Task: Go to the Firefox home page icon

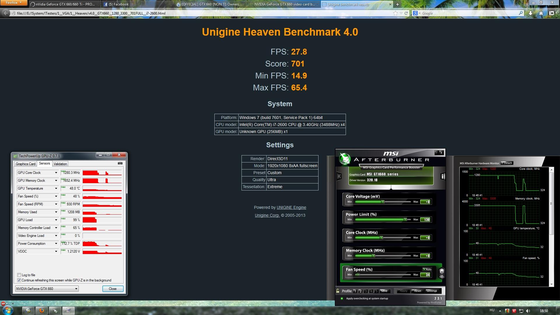Action: pyautogui.click(x=541, y=13)
